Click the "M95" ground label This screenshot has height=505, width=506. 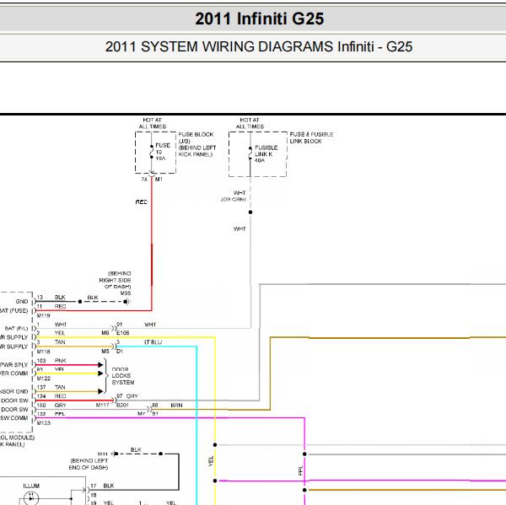[126, 293]
